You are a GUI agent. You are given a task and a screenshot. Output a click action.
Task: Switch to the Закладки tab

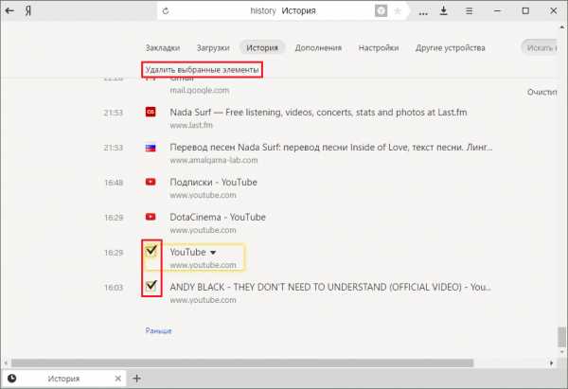[163, 47]
